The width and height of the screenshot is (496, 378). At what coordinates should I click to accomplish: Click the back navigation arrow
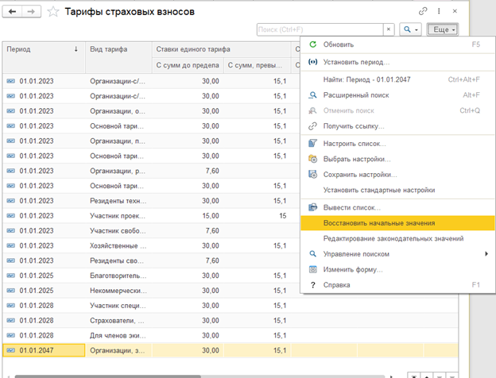(x=14, y=11)
